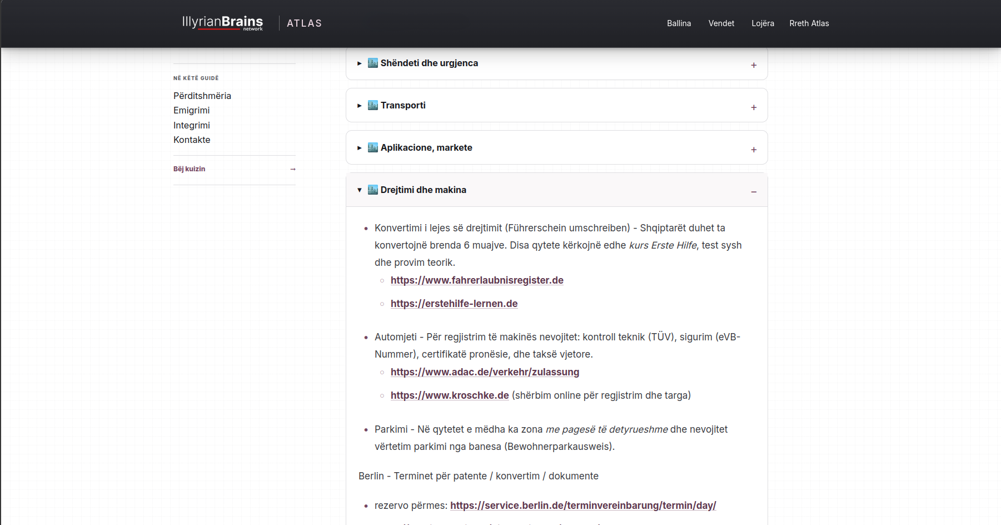Click the minus icon on Drejtimi dhe makina
This screenshot has height=525, width=1001.
coord(754,192)
